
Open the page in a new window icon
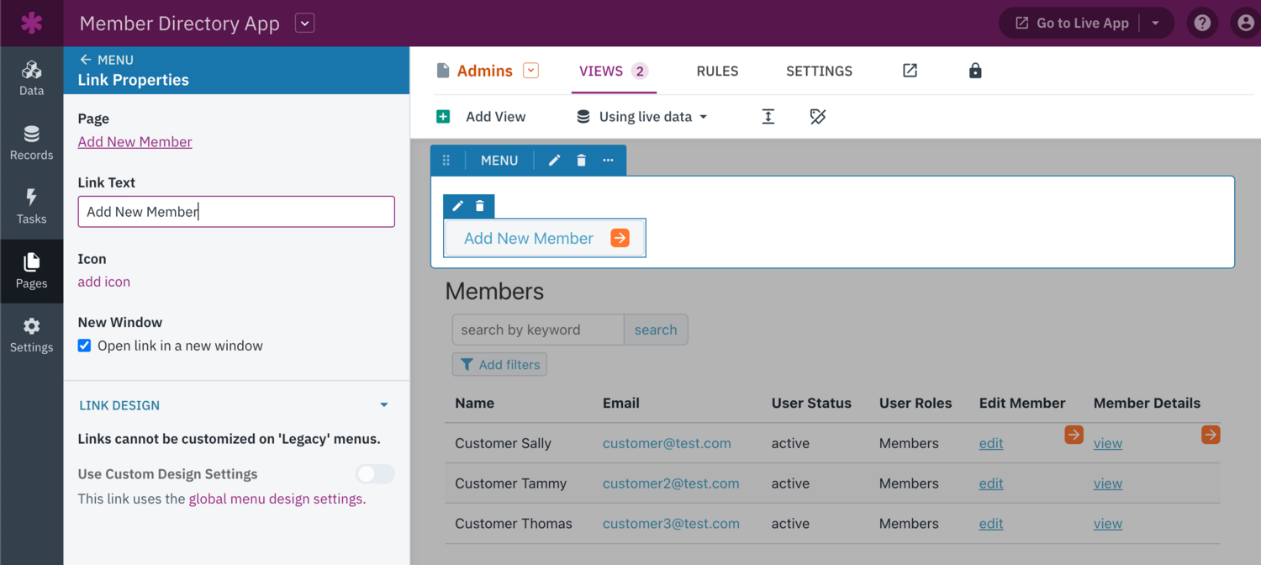pyautogui.click(x=910, y=71)
